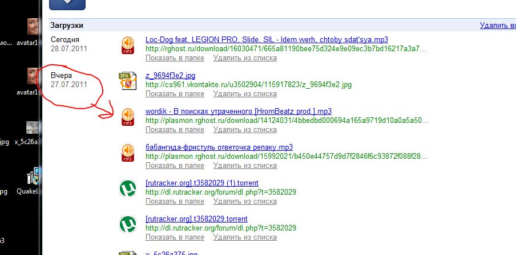Open бабангида-фристуль ответочка репаку.mp3 link

(219, 147)
